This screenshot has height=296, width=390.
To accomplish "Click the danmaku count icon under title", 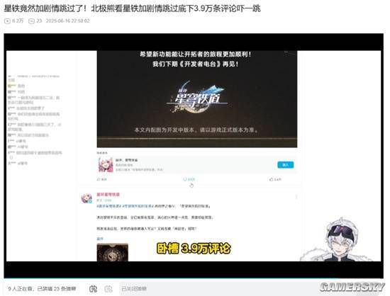I will [x=31, y=21].
